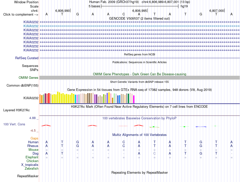The width and height of the screenshot is (240, 182).
Task: Select the Window Position label
Action: tap(26, 2)
